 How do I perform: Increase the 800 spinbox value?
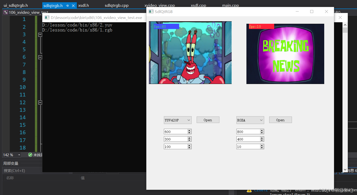click(262, 130)
